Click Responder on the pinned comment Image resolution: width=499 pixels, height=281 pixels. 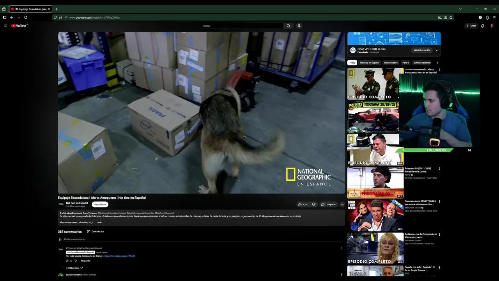[x=86, y=261]
